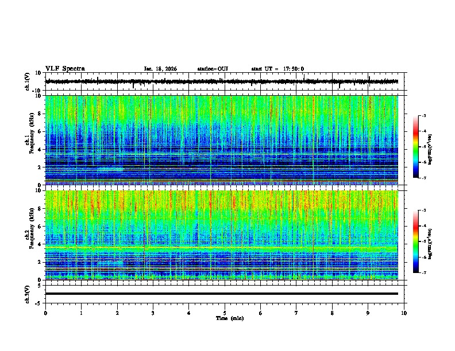Screen dimensions: 455x351
Task: Click the time axis tick label "4"
Action: [x=189, y=313]
